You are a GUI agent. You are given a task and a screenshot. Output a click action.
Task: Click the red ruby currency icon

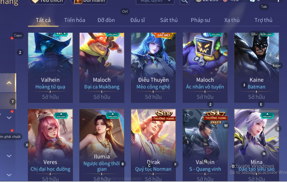[225, 1]
